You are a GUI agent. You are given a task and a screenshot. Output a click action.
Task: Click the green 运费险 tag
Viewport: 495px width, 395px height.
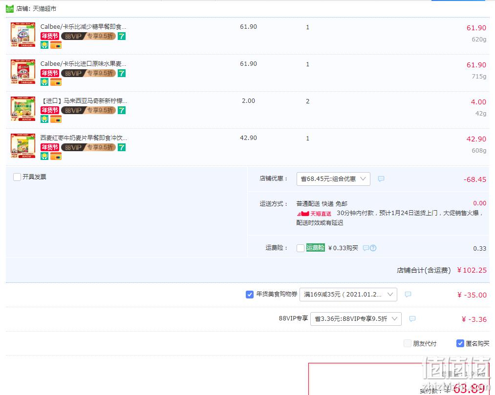point(315,248)
